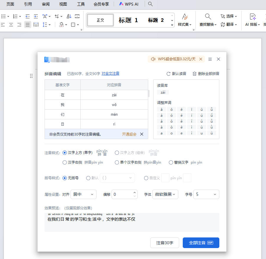Image resolution: width=266 pixels, height=259 pixels.
Task: Open the dialog's hamburger menu icon
Action: click(210, 59)
